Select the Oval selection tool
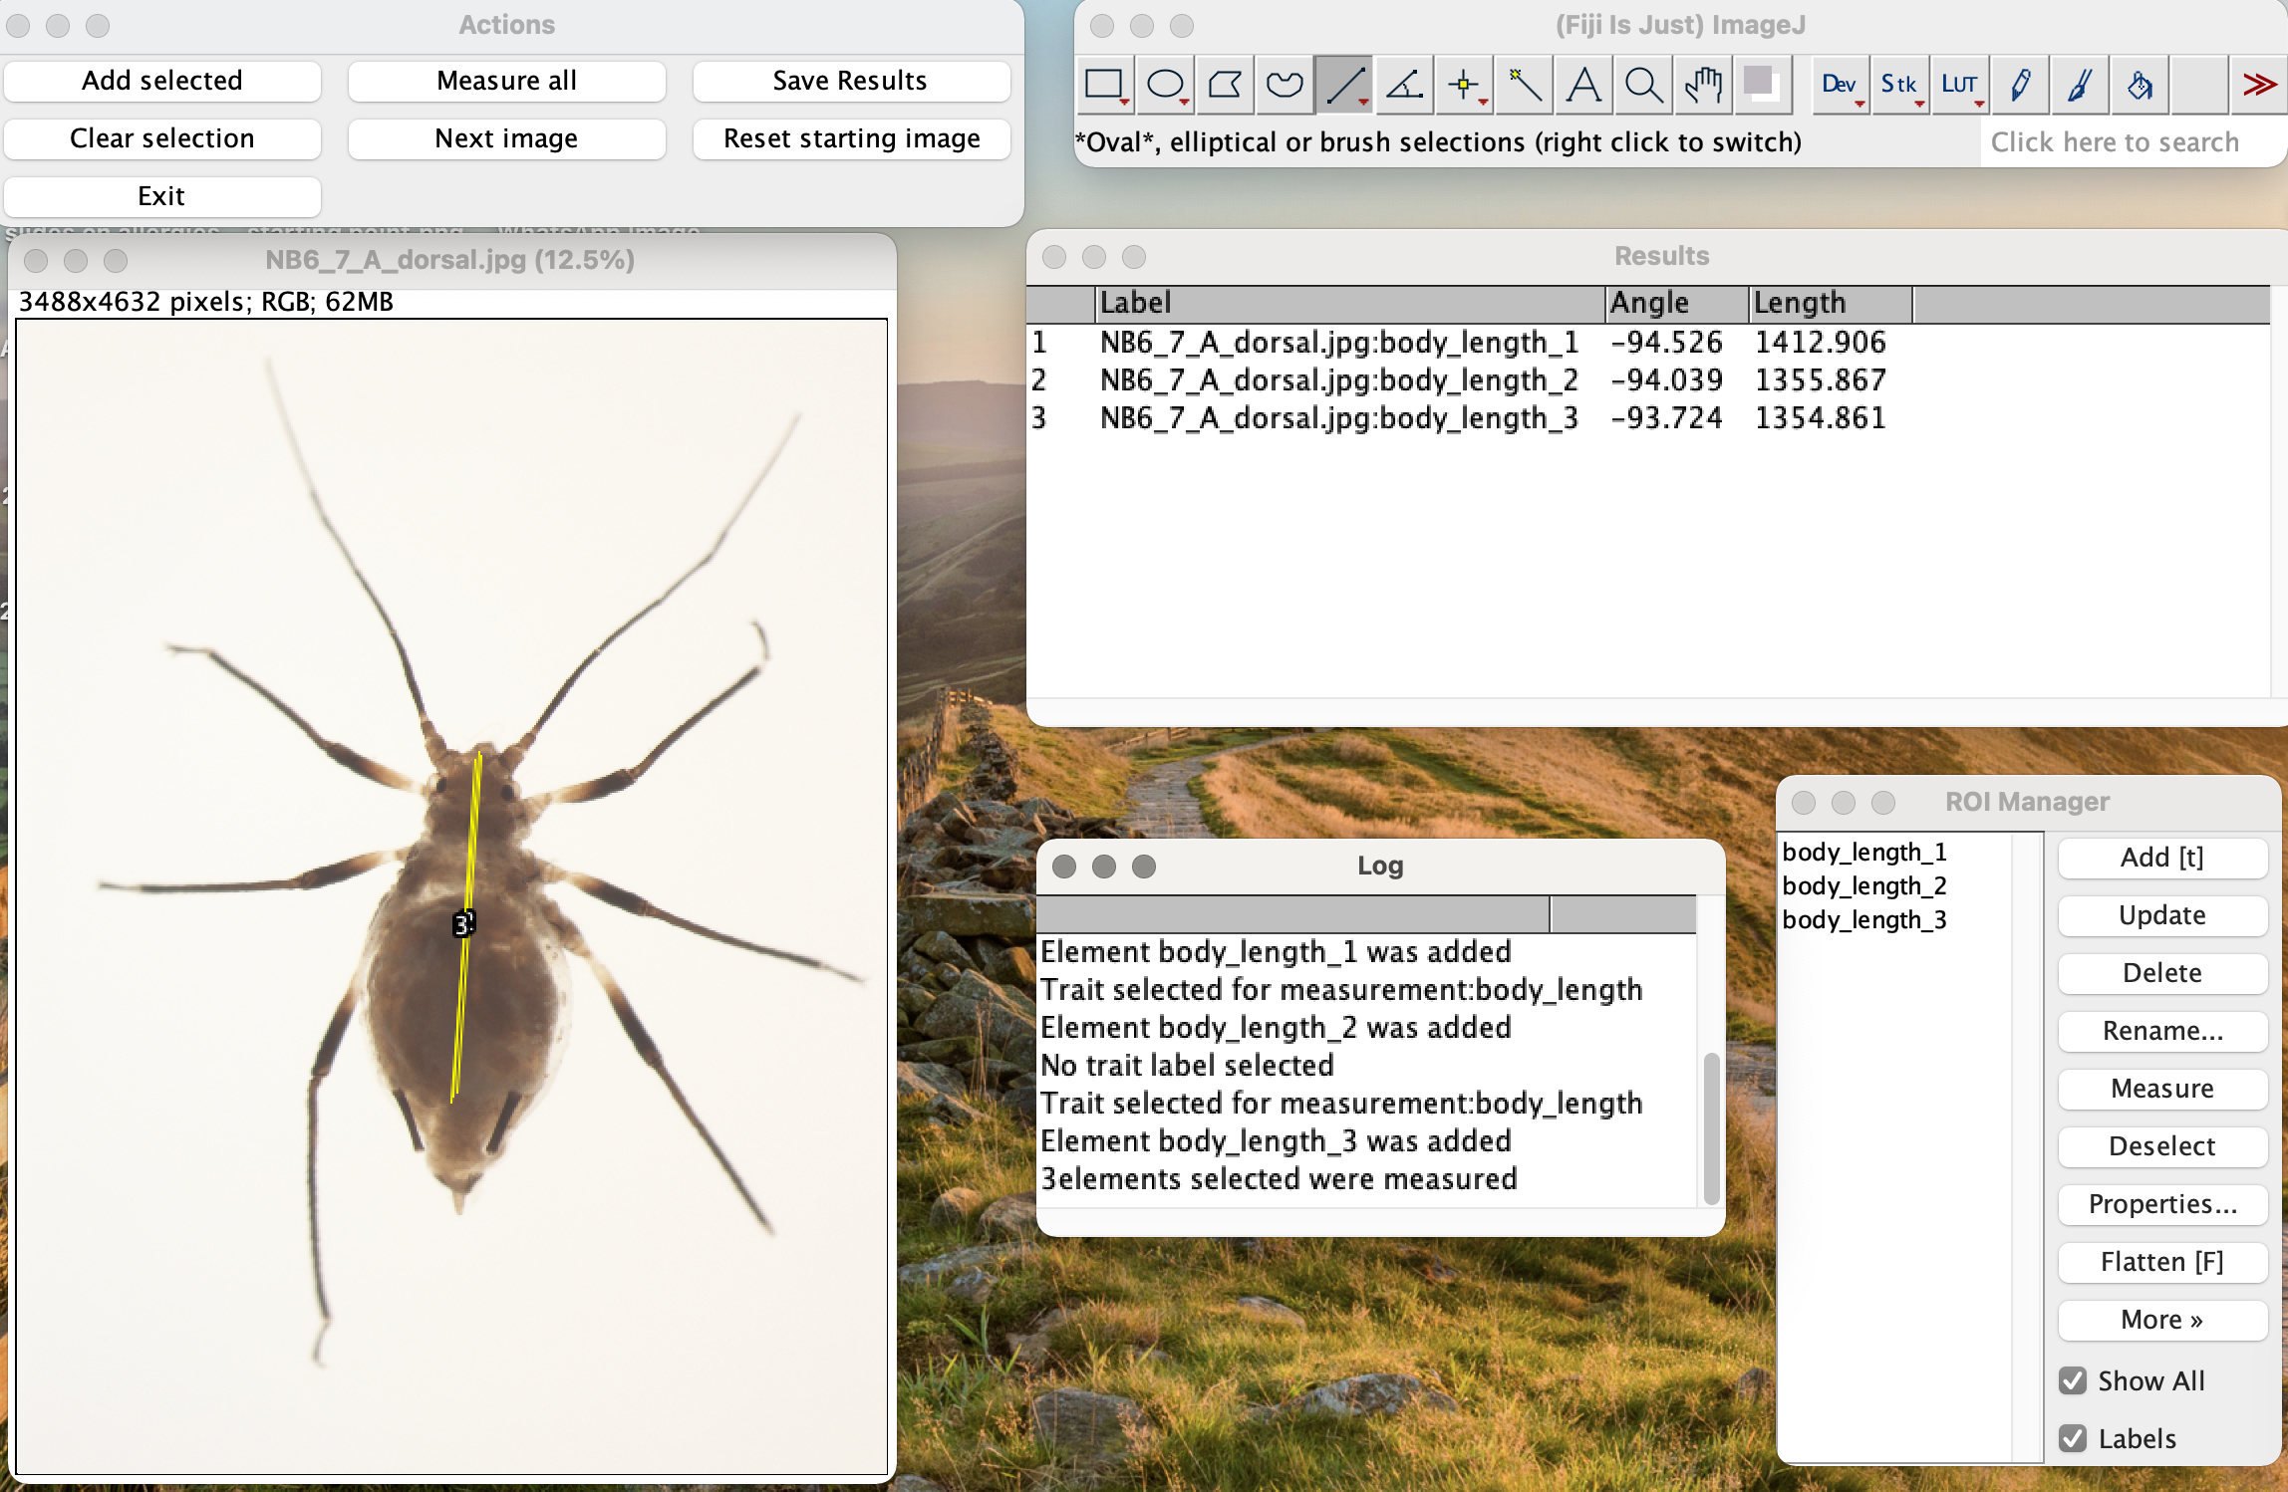This screenshot has height=1492, width=2288. tap(1165, 85)
